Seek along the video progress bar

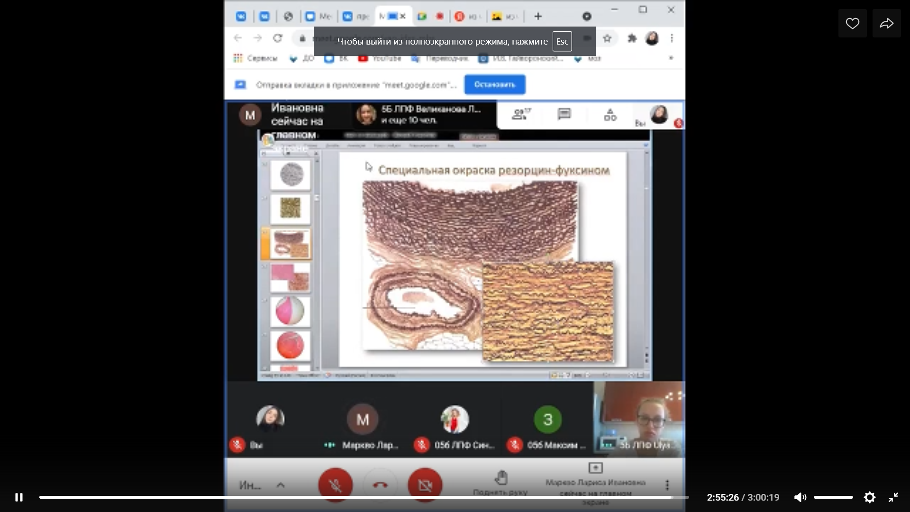click(364, 497)
